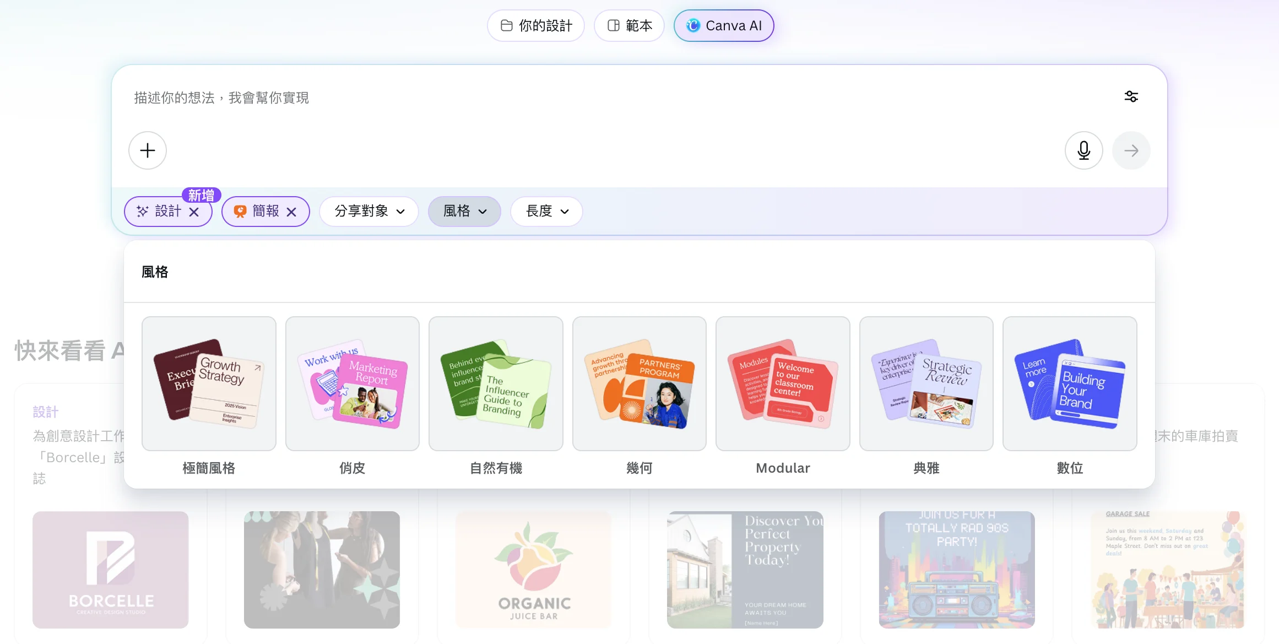Collapse the 風格 dropdown

[464, 212]
